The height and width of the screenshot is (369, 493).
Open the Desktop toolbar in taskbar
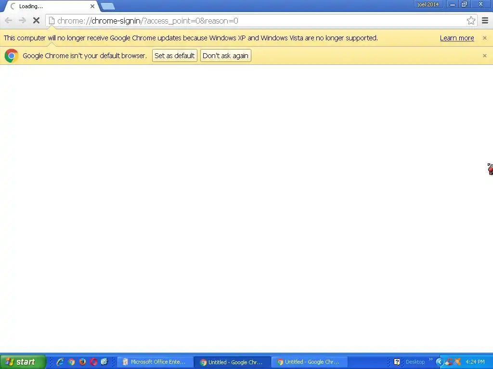click(415, 362)
